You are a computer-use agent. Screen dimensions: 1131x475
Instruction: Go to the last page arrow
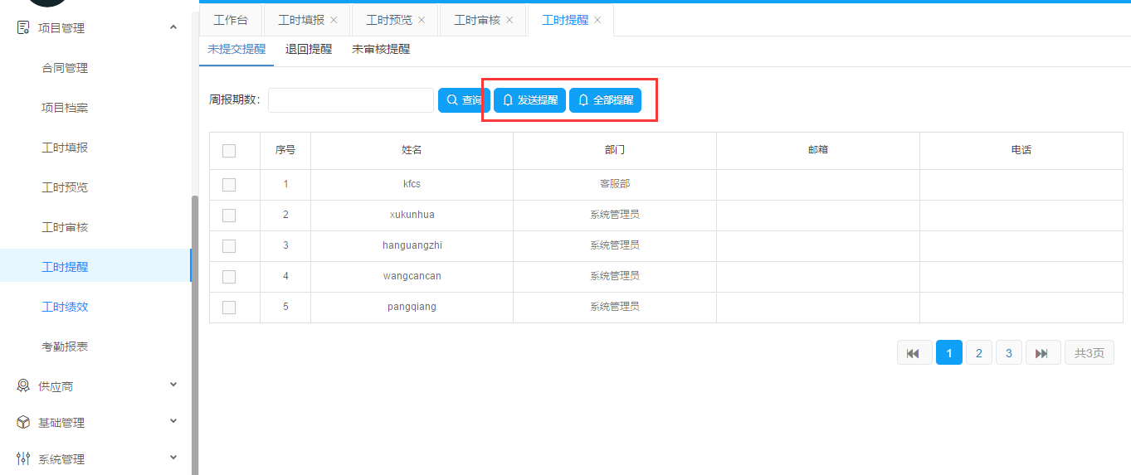pos(1042,353)
